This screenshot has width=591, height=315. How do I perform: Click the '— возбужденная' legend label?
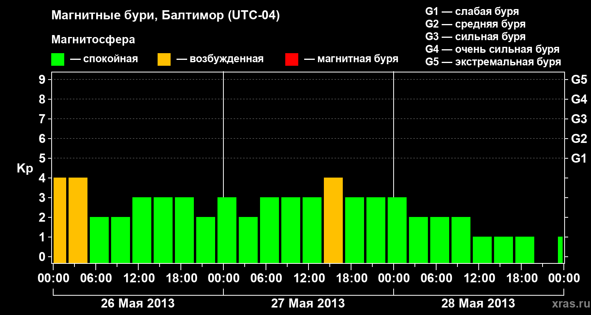coord(220,59)
